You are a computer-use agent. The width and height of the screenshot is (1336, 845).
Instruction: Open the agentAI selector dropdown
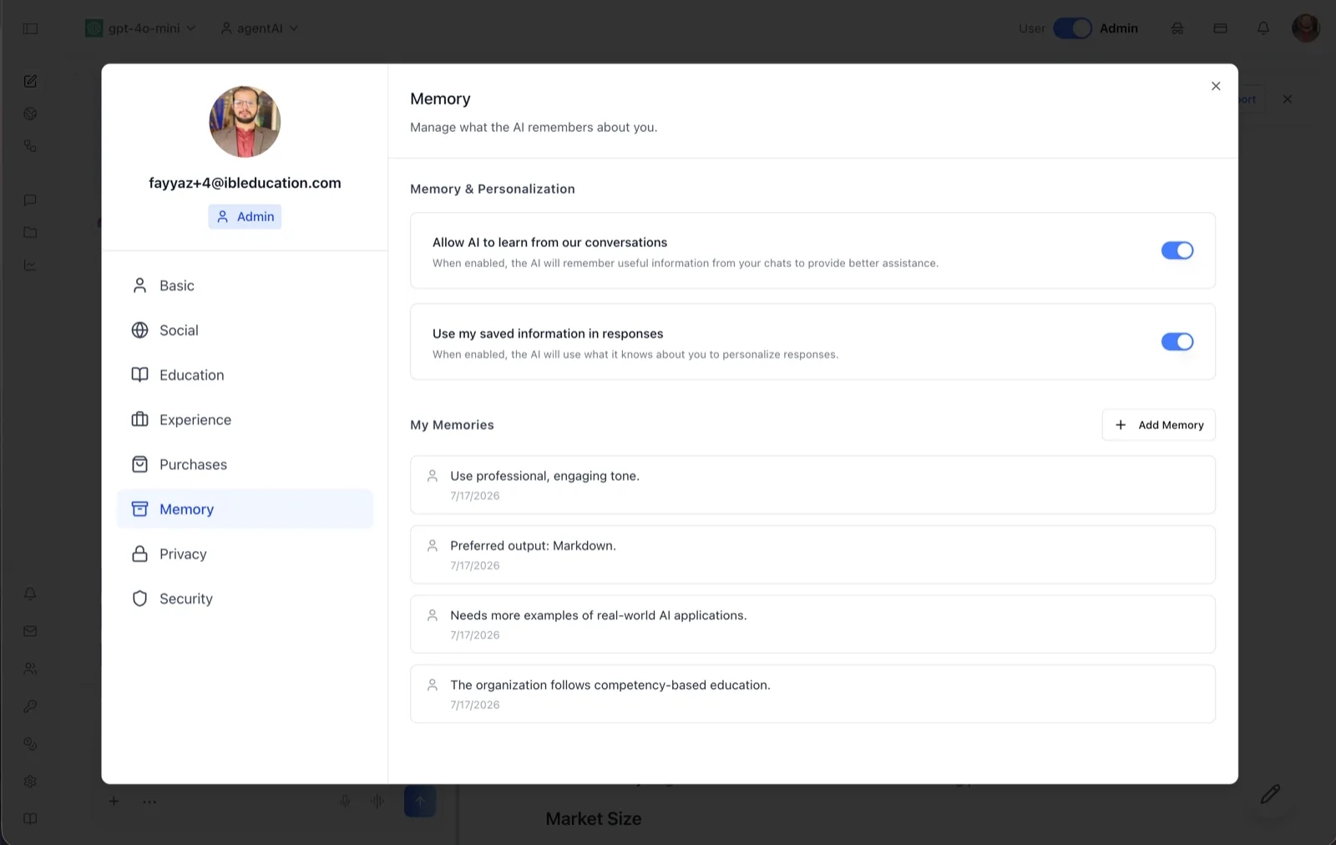click(259, 28)
